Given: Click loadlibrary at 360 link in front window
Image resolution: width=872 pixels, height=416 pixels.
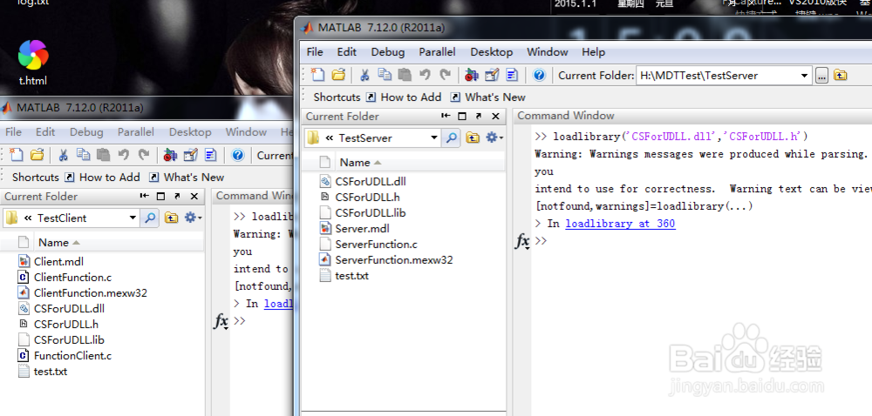Looking at the screenshot, I should tap(620, 224).
